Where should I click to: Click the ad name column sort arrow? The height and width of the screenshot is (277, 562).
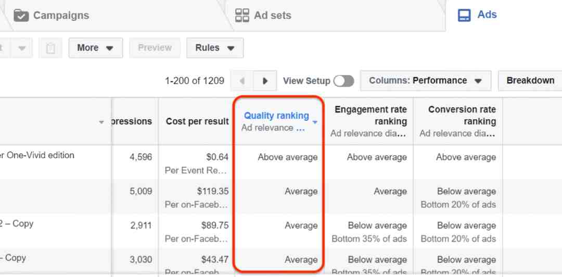click(101, 122)
